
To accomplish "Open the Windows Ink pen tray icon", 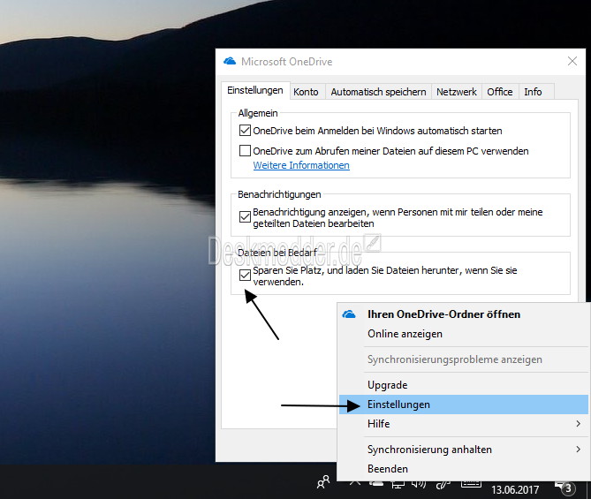I will [443, 485].
